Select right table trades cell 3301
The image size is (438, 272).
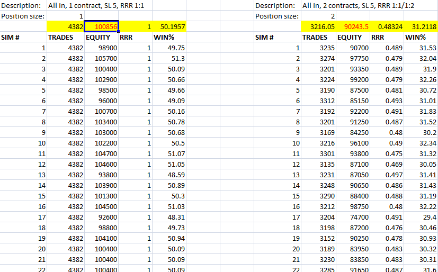tap(319, 153)
